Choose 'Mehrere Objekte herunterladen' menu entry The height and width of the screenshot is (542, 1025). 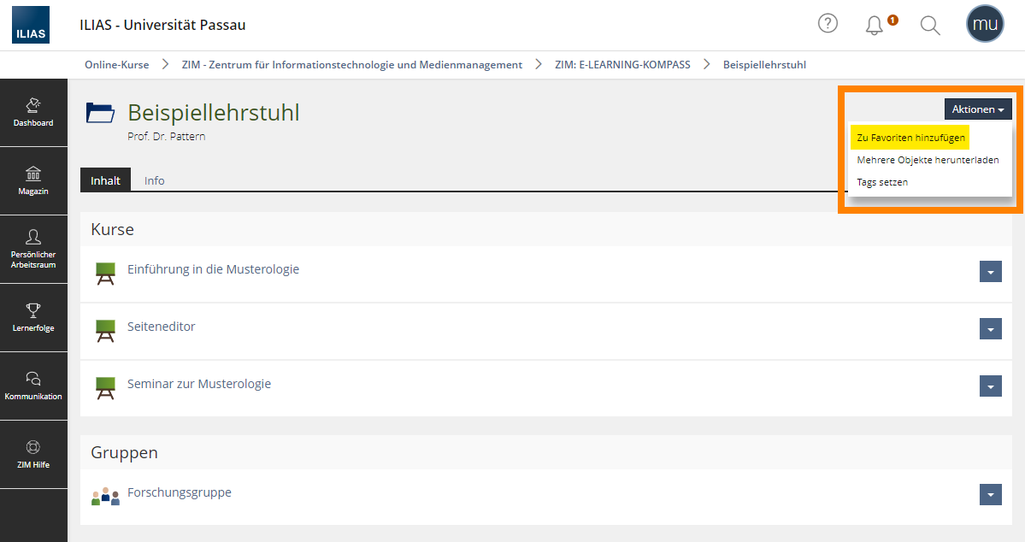(x=928, y=160)
